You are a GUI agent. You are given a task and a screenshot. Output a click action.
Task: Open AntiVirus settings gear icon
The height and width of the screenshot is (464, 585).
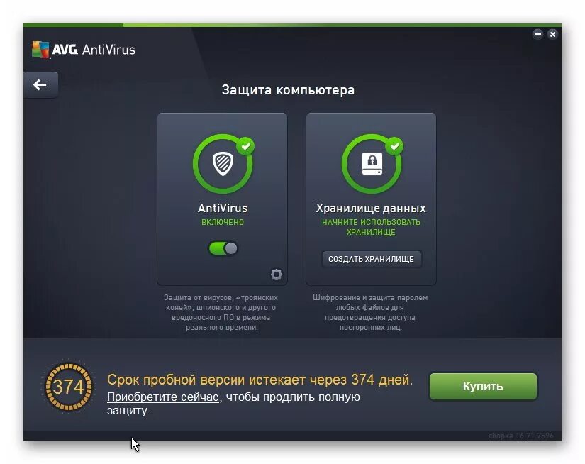(276, 275)
